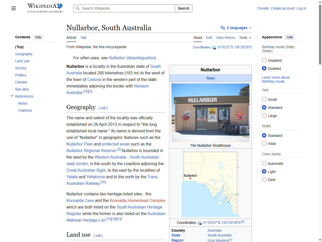This screenshot has width=322, height=242.
Task: Click the Eyre Western region link
Action: [x=218, y=240]
